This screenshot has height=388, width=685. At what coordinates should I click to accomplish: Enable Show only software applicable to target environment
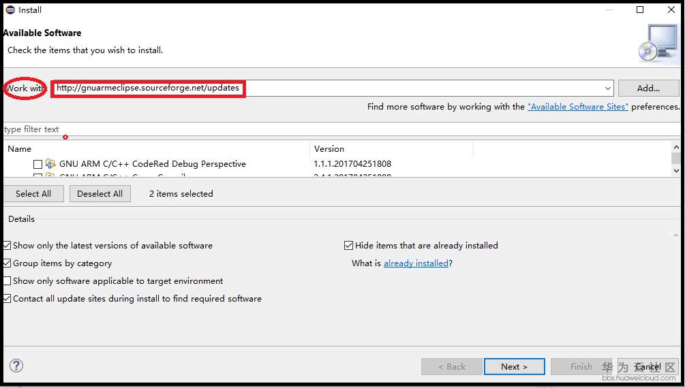click(x=7, y=281)
